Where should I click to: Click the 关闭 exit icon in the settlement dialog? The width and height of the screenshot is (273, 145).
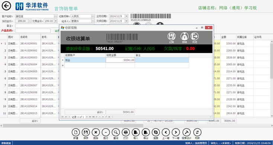click(195, 36)
